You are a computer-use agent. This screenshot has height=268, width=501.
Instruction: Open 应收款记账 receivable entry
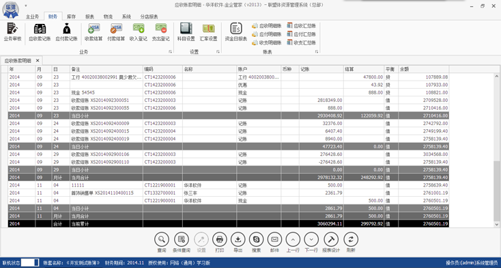pos(40,32)
